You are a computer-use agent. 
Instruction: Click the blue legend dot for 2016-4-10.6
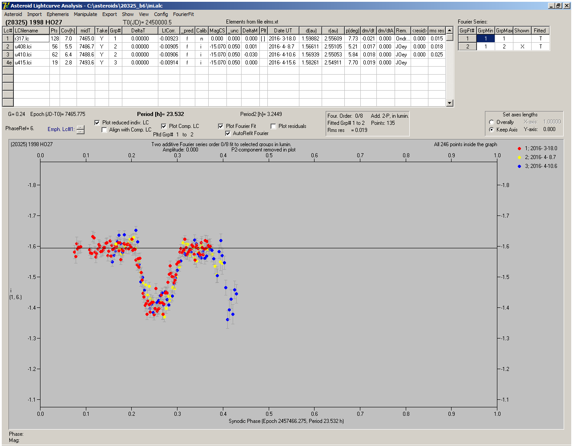pos(520,166)
